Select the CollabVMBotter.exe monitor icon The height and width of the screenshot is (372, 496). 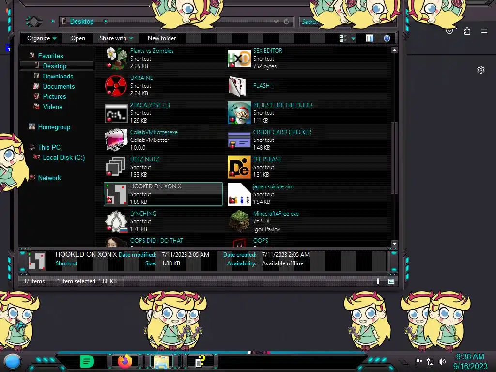pyautogui.click(x=116, y=140)
